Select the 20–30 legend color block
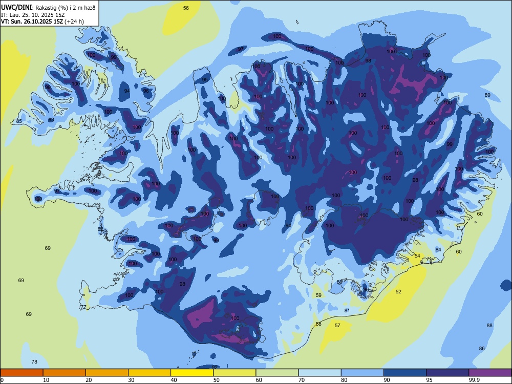The height and width of the screenshot is (384, 512). 107,373
